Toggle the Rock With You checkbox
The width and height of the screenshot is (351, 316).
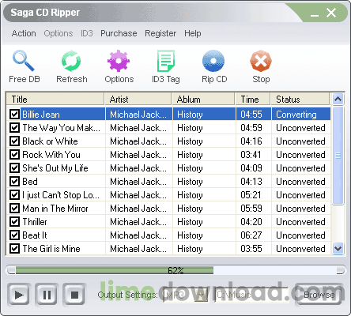(x=14, y=155)
